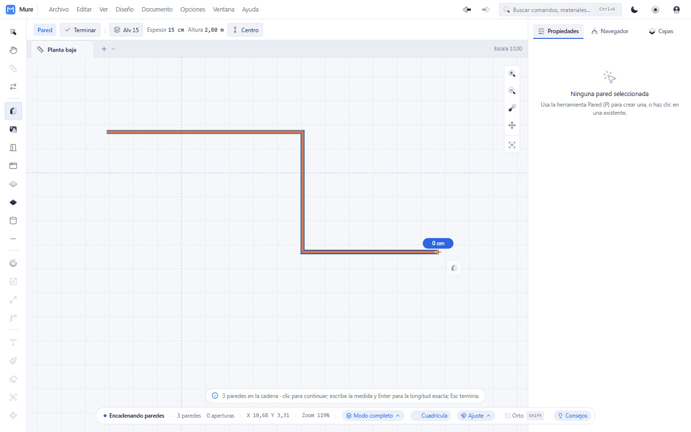Click the Terminar button
This screenshot has width=691, height=432.
(x=80, y=30)
